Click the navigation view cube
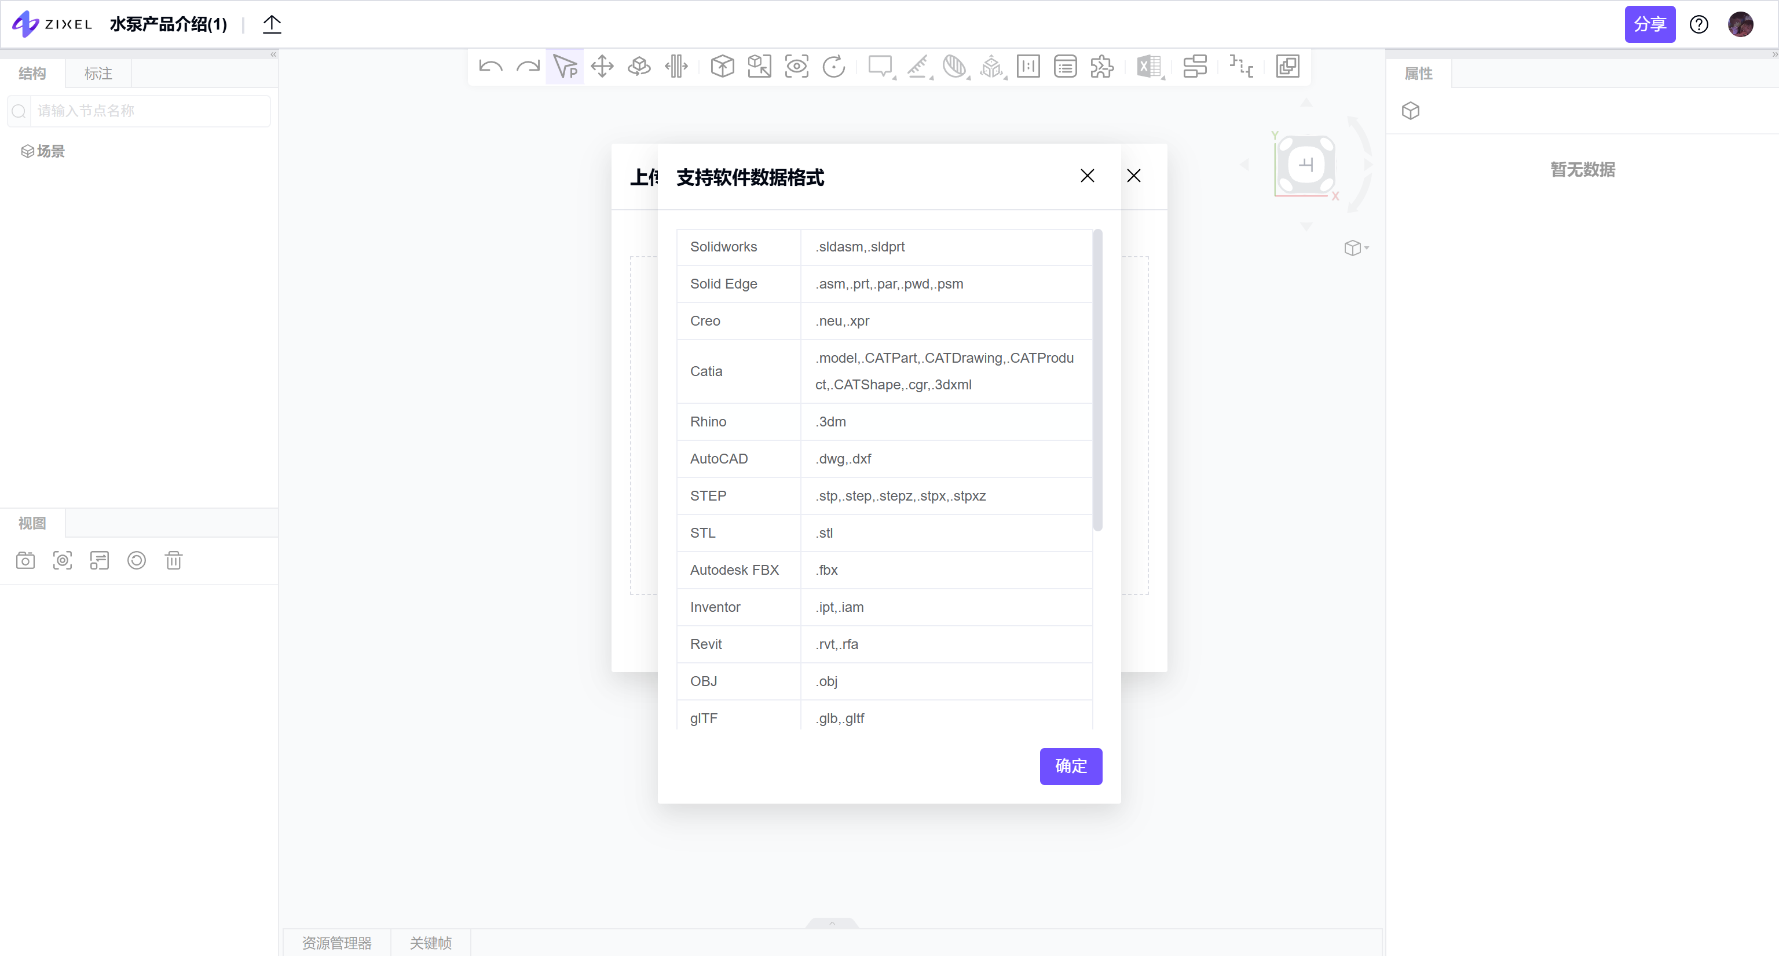Screen dimensions: 1779x956 [1305, 165]
